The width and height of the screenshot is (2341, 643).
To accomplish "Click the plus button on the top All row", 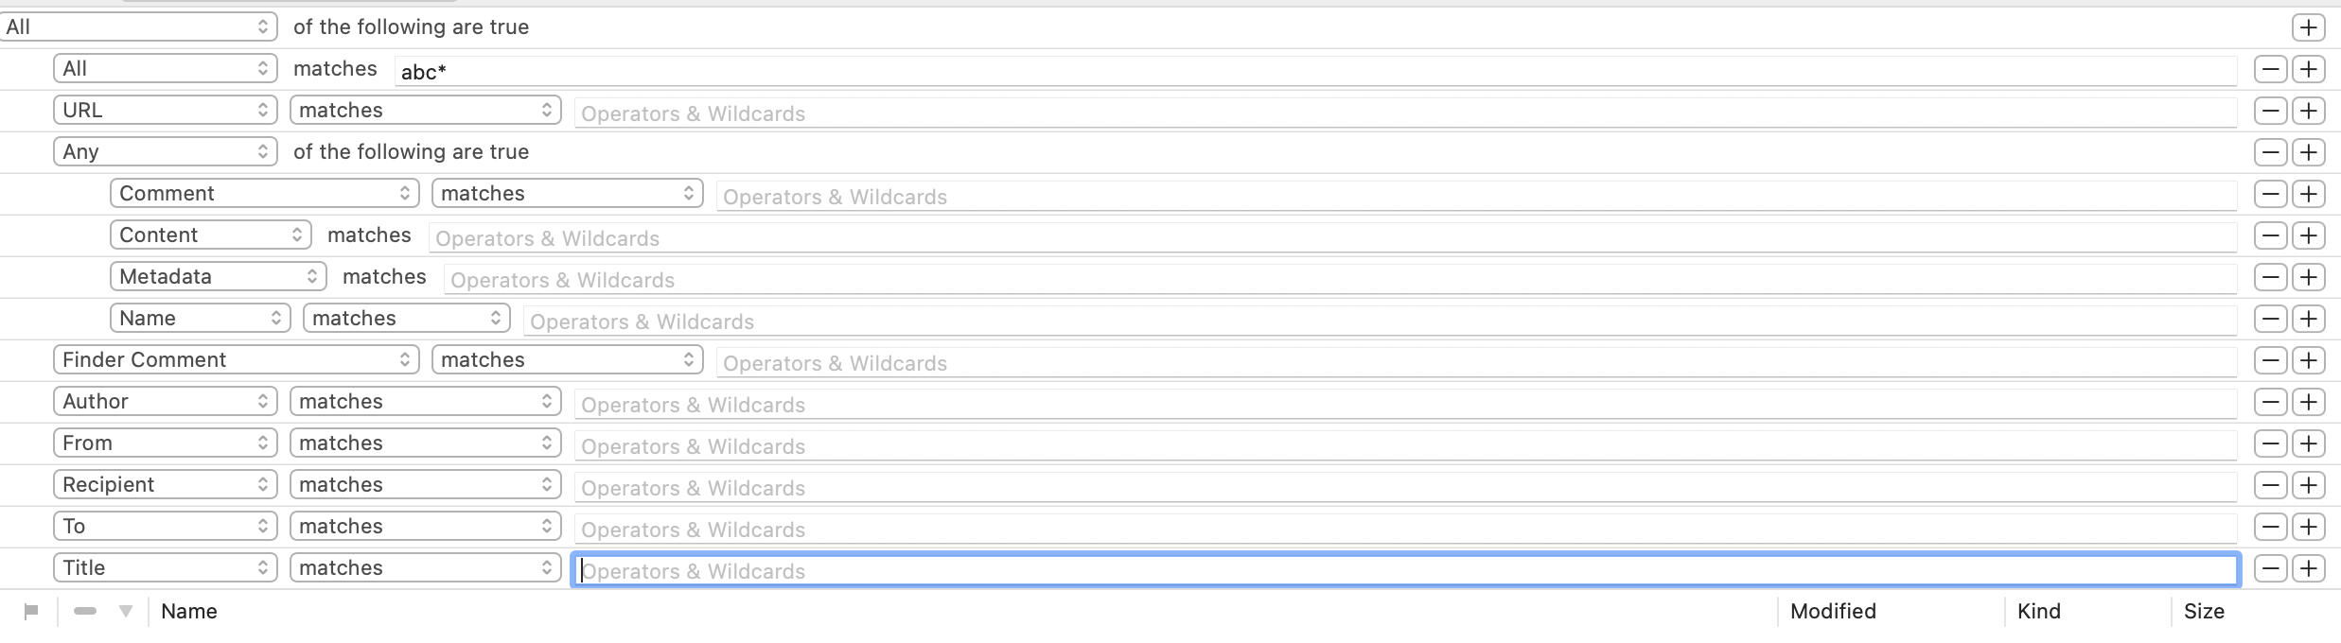I will (x=2308, y=27).
